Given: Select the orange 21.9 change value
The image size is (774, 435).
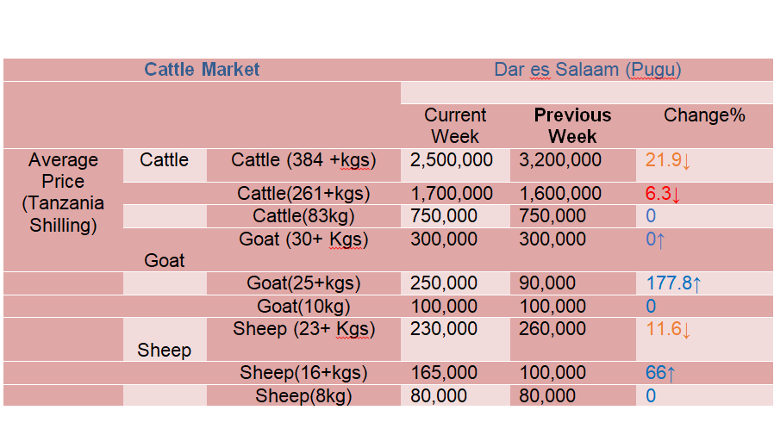Looking at the screenshot, I should (667, 160).
